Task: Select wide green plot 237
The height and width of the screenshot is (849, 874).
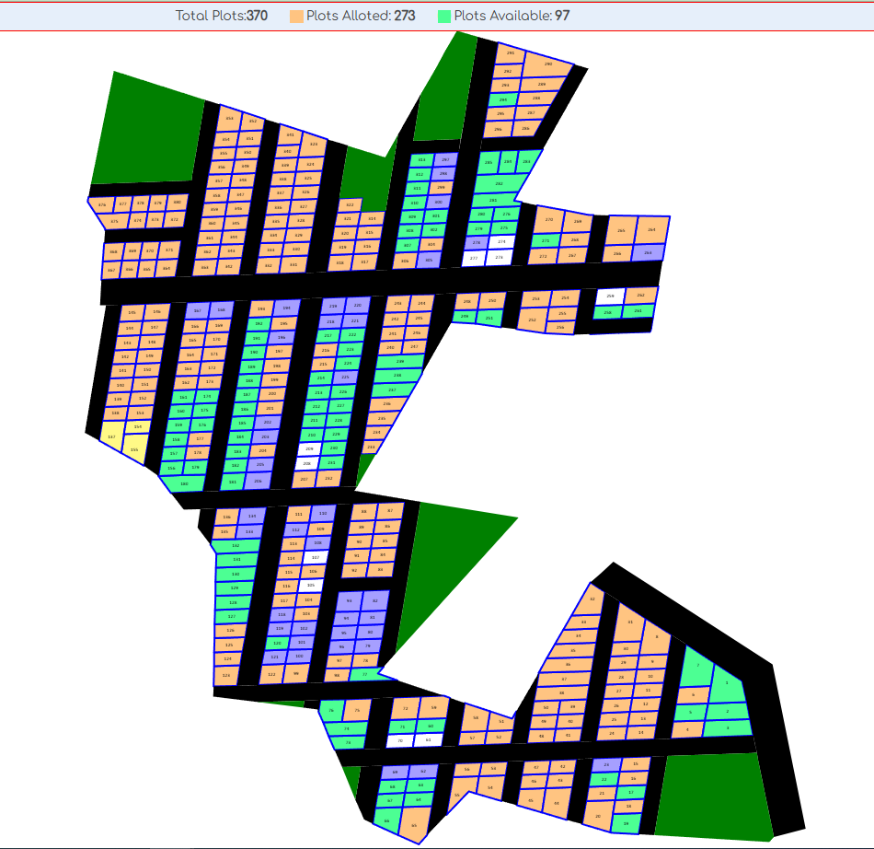Action: 393,390
